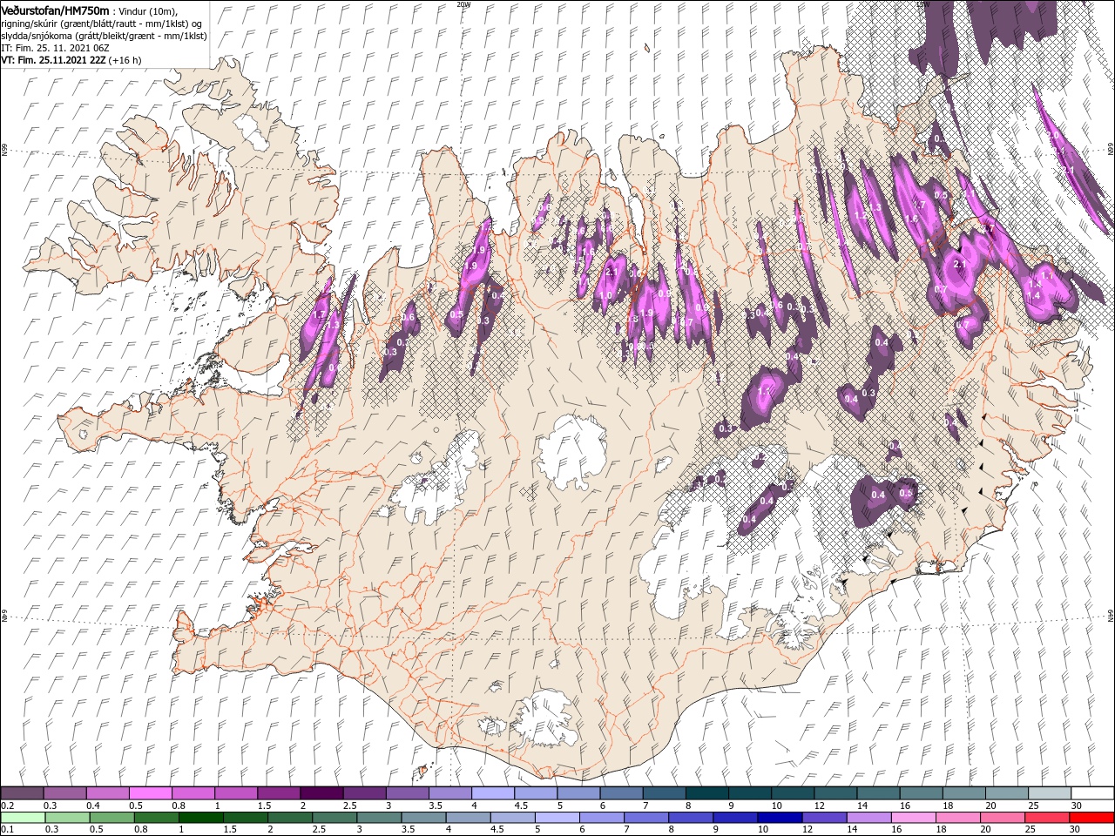Click the '0.2' label under snow scale
The height and width of the screenshot is (836, 1115).
7,806
